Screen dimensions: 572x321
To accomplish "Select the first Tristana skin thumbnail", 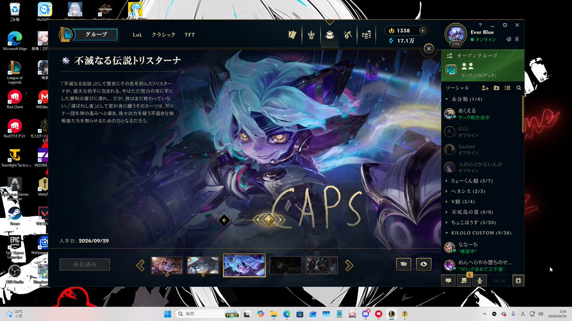I will (x=167, y=265).
